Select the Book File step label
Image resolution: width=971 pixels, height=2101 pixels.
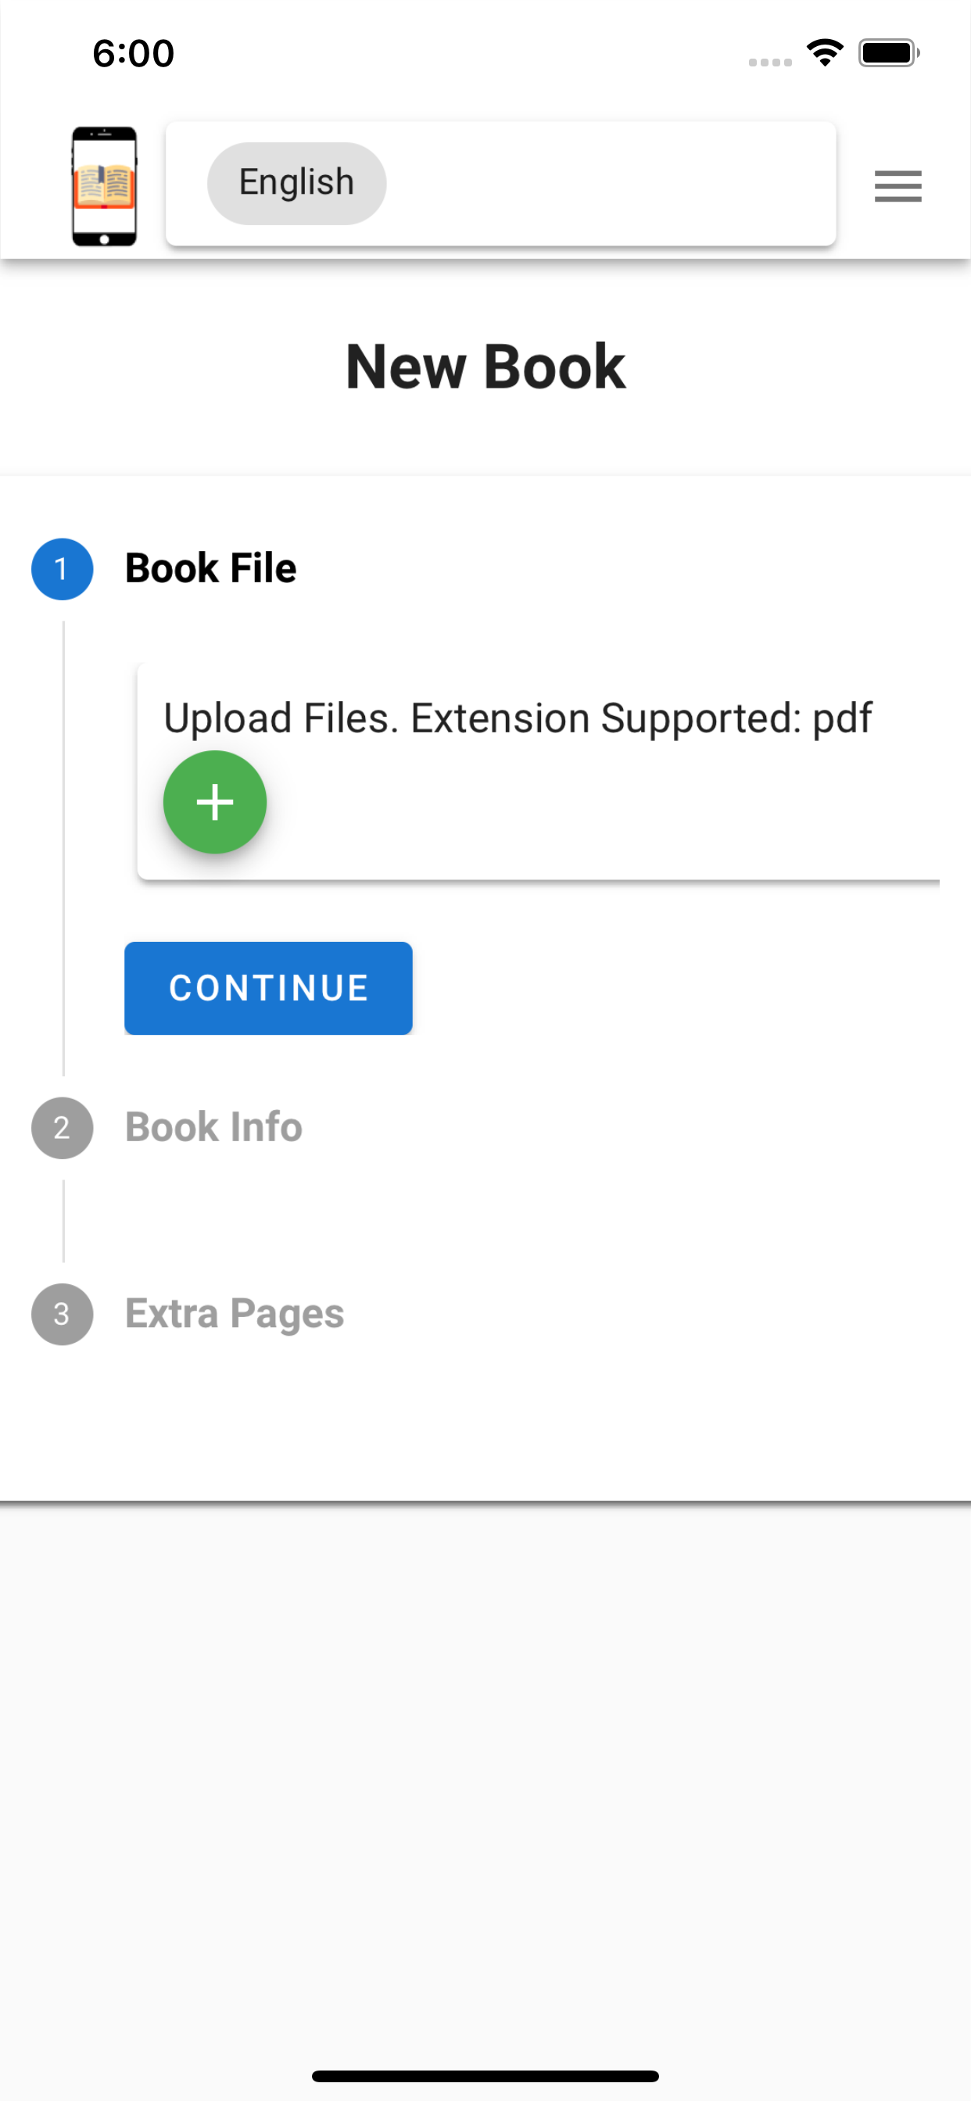(x=210, y=568)
